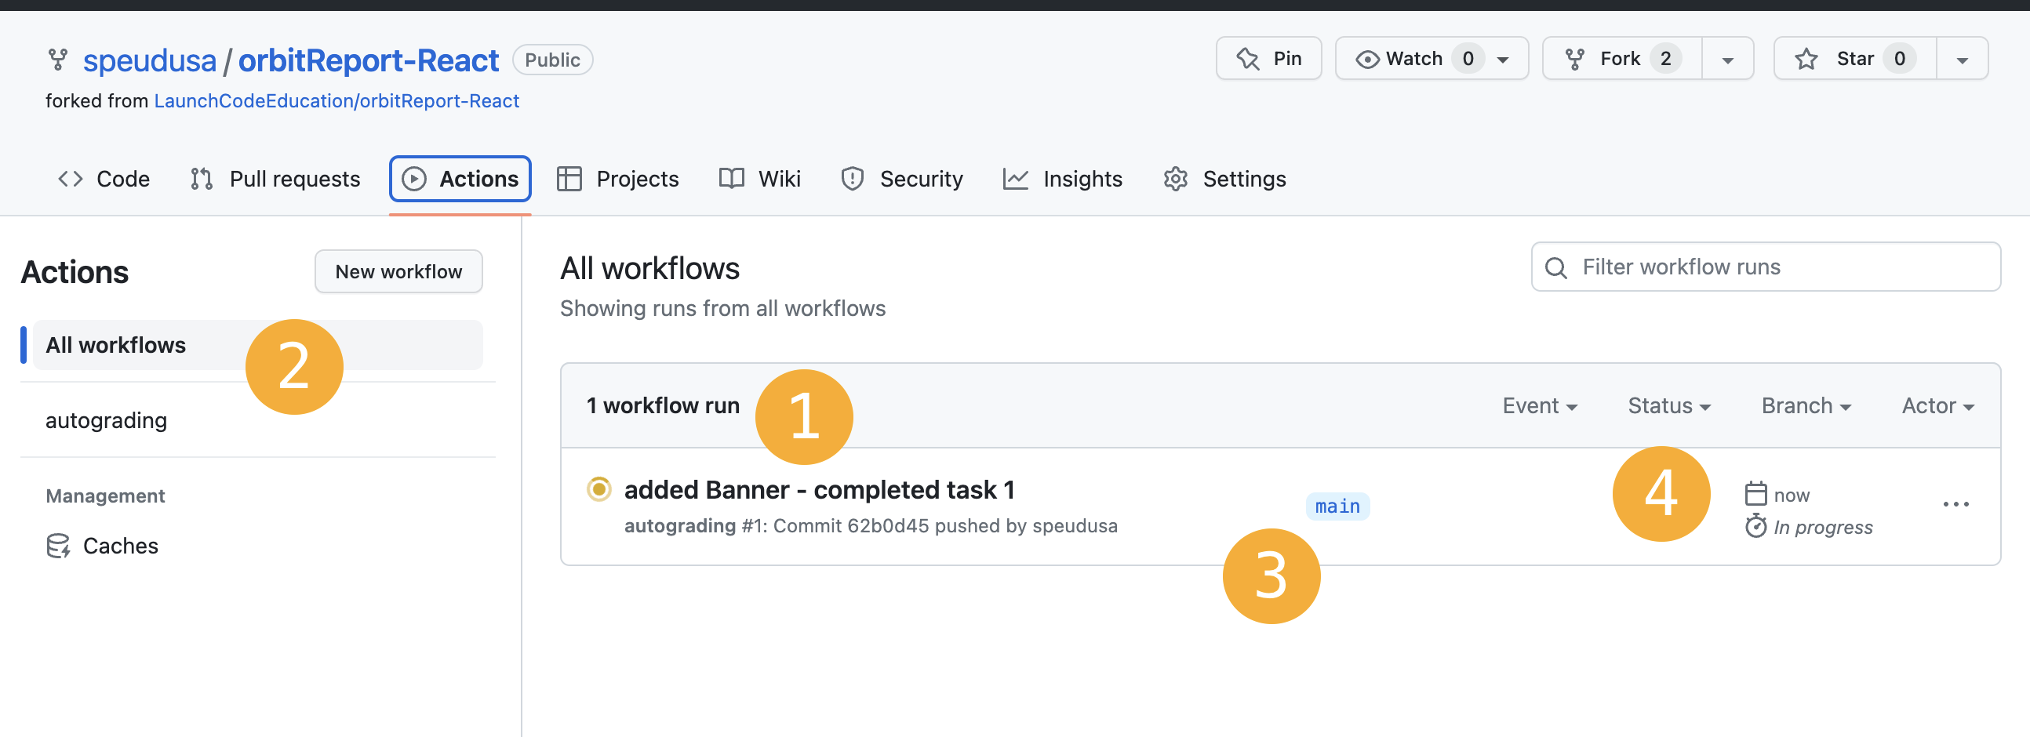
Task: Open the Projects tab
Action: 618,179
